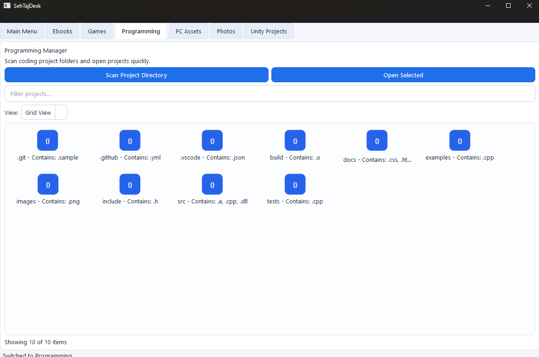
Task: Open the Photos tab
Action: click(x=226, y=31)
